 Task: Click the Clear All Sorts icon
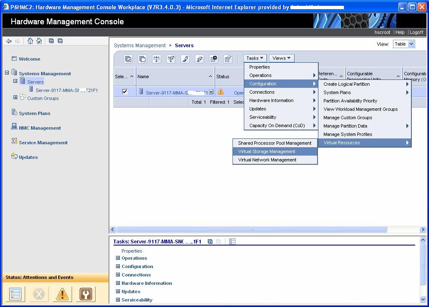(x=199, y=59)
